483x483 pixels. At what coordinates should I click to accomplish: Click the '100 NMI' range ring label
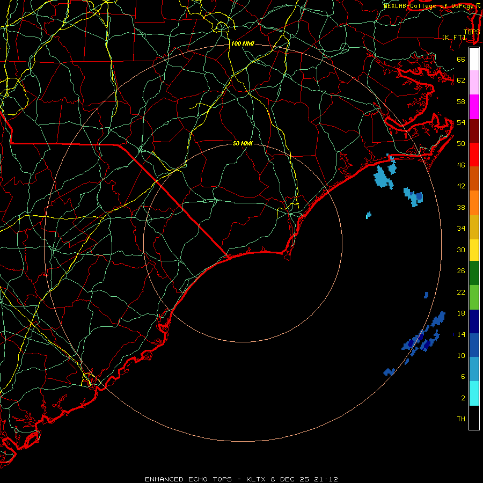point(243,44)
